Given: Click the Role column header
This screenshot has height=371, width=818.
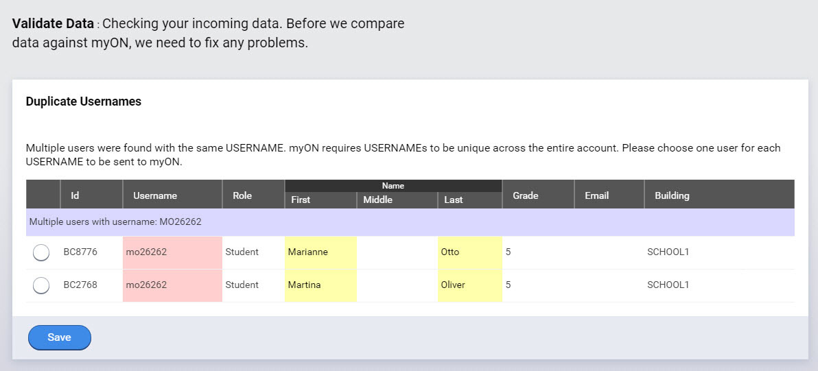Looking at the screenshot, I should 253,194.
